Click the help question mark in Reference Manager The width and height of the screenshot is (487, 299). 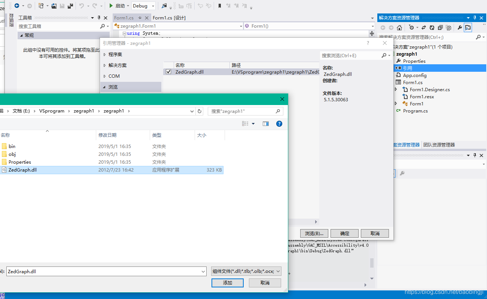point(368,43)
